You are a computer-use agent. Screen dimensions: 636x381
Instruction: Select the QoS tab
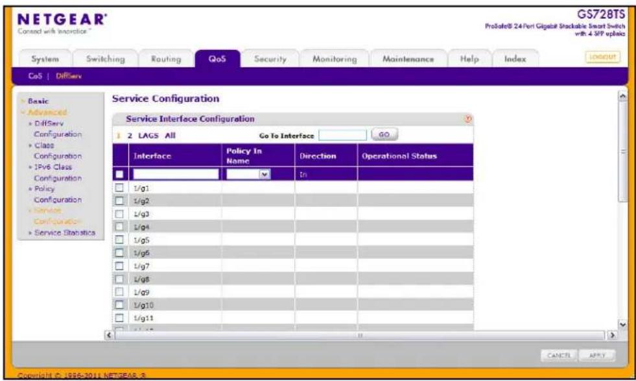(217, 59)
